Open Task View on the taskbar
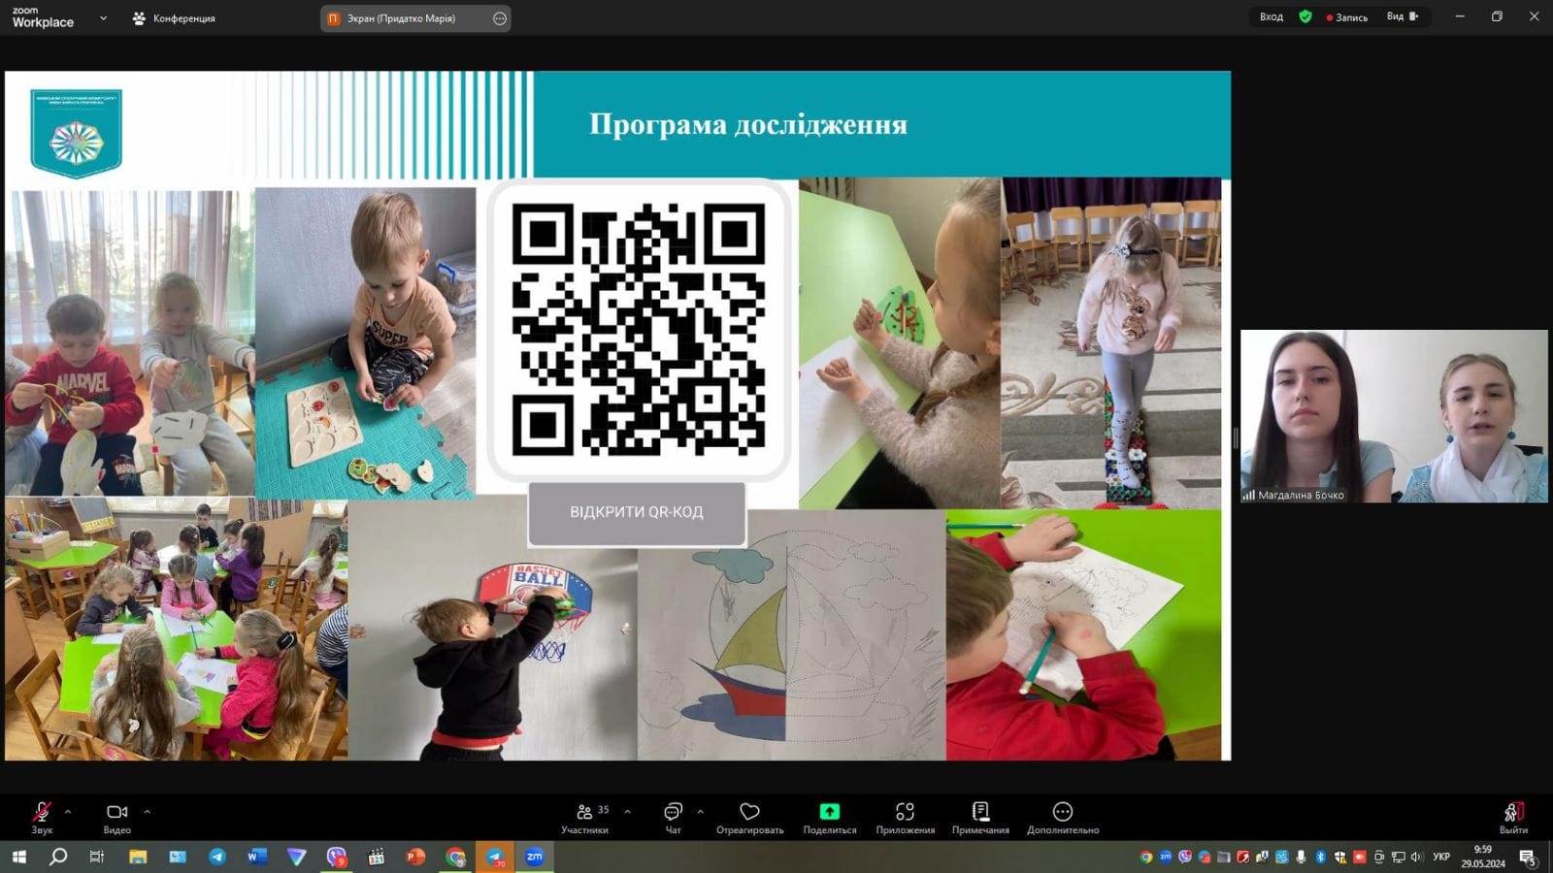 (x=97, y=857)
